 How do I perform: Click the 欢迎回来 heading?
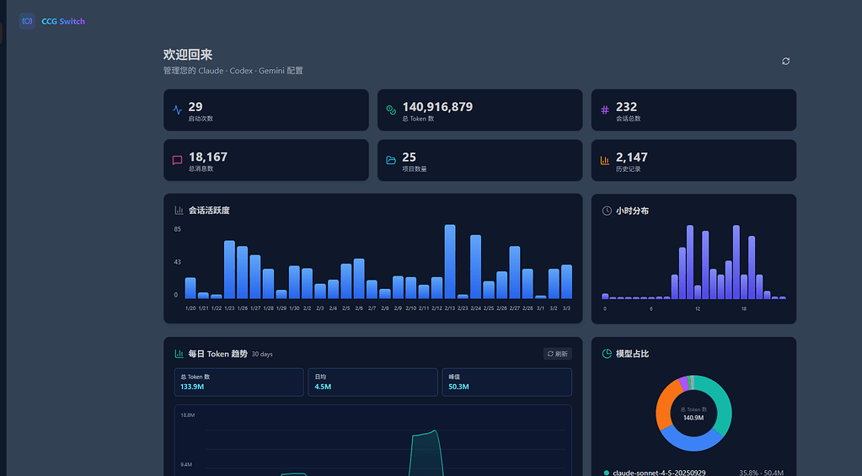(187, 55)
